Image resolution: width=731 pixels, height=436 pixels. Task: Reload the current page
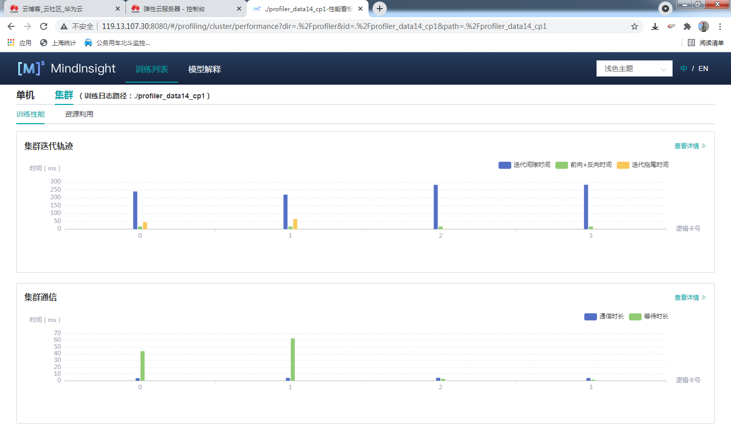coord(44,26)
